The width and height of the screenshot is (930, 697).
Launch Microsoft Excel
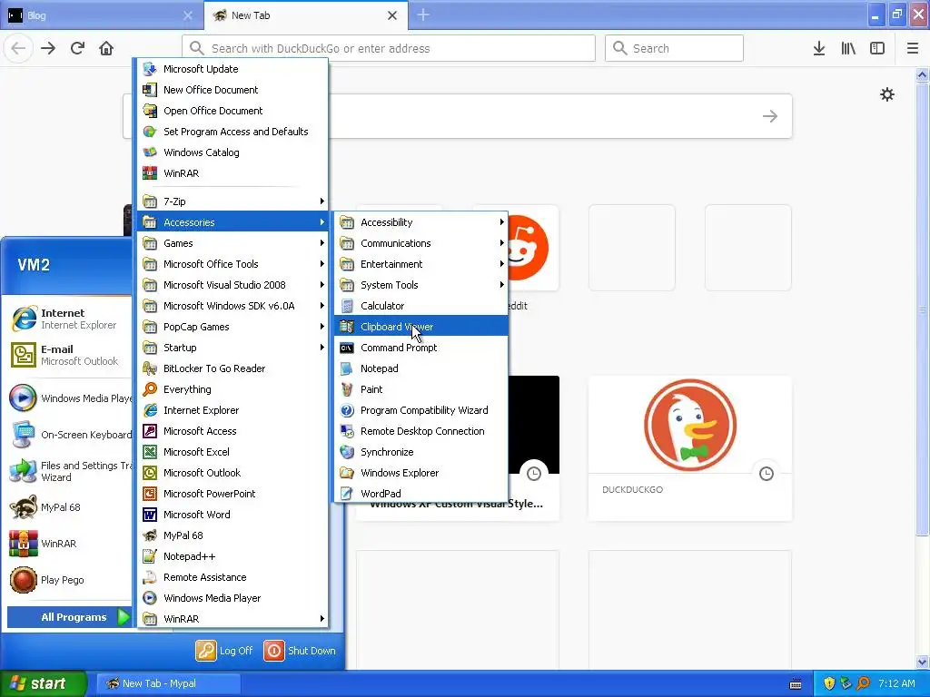point(232,452)
